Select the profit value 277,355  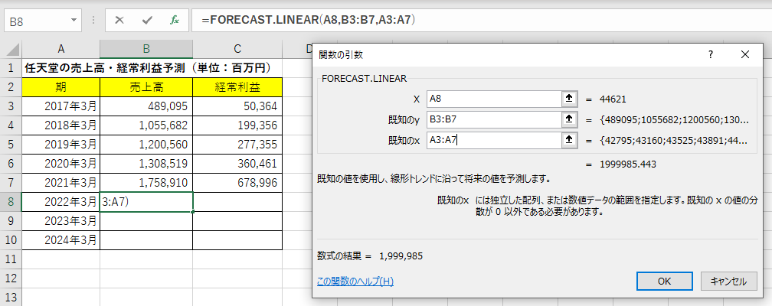click(x=237, y=145)
